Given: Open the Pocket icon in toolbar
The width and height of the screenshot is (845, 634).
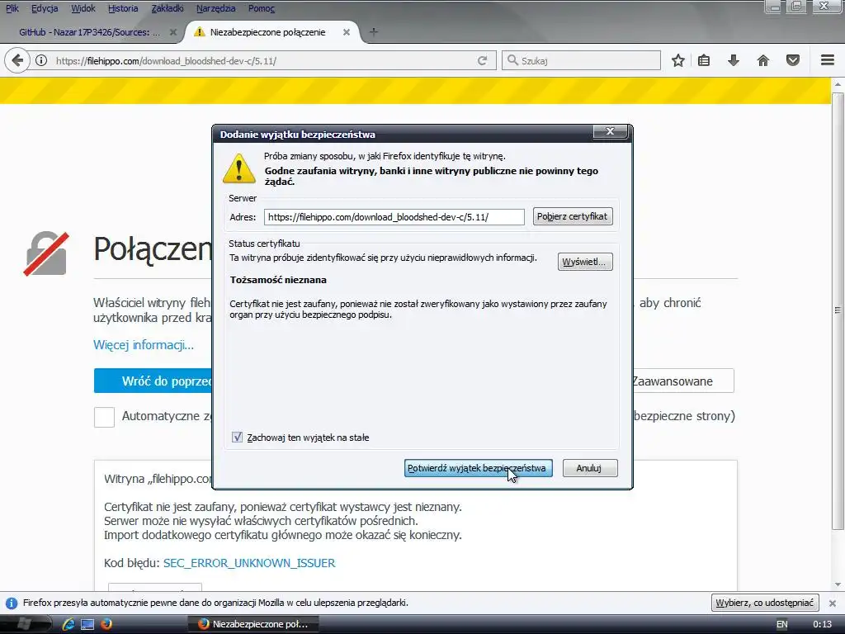Looking at the screenshot, I should coord(793,60).
